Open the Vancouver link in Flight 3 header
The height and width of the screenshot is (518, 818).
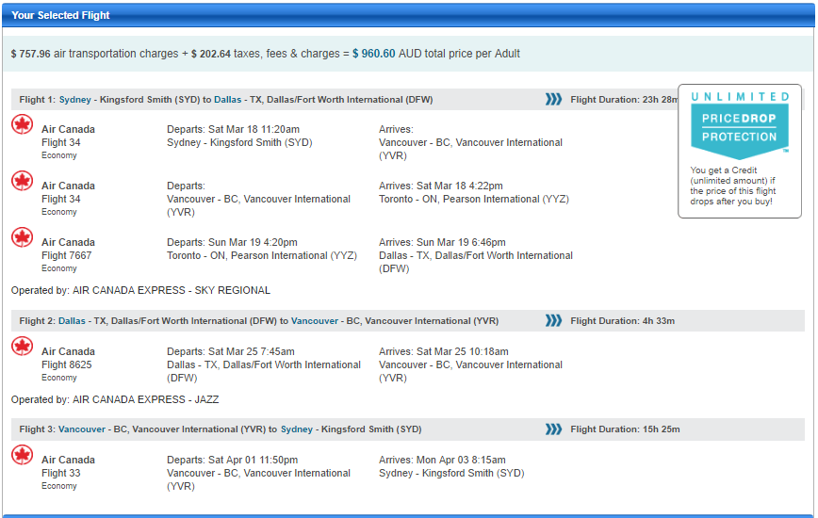82,429
